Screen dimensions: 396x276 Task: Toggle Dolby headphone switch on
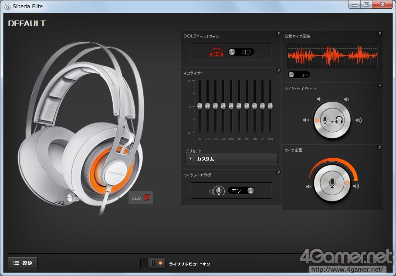tap(241, 52)
